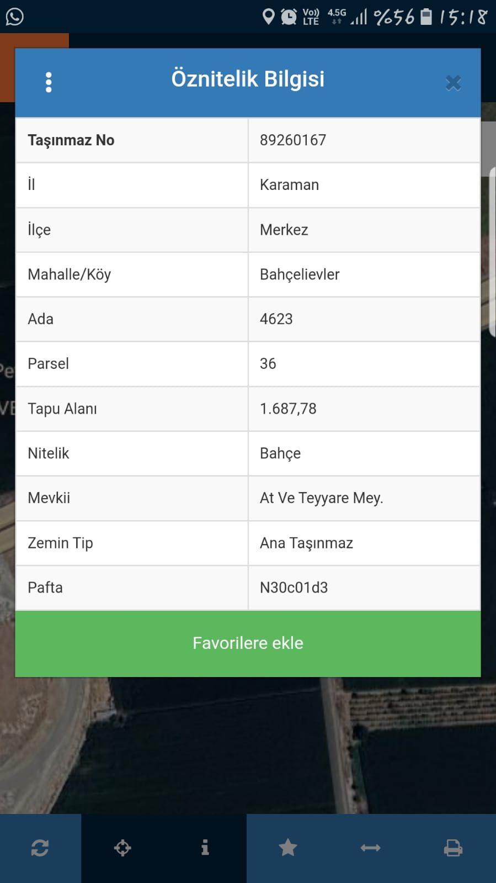Tap the printer icon
The image size is (496, 883).
tap(453, 848)
